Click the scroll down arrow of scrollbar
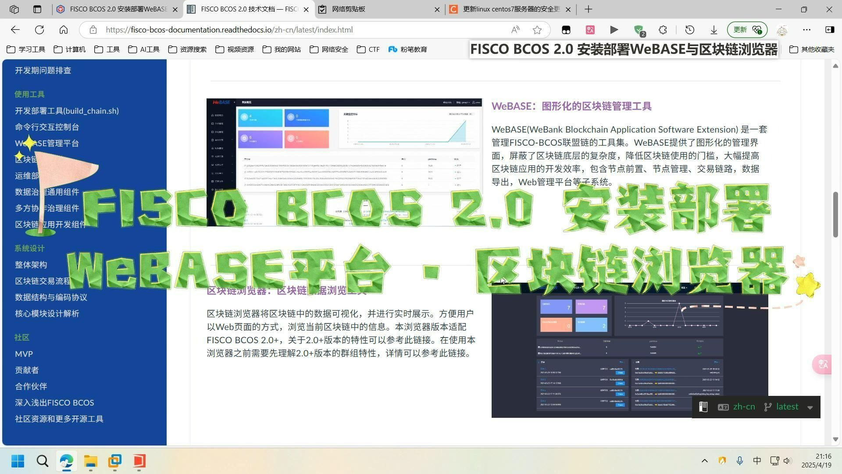The image size is (842, 474). tap(835, 439)
